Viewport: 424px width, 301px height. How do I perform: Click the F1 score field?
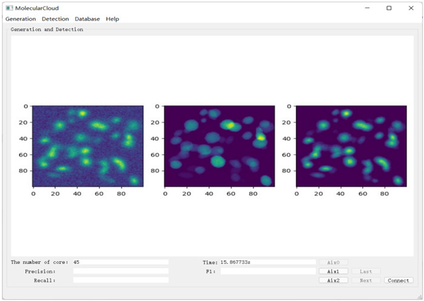(x=267, y=271)
